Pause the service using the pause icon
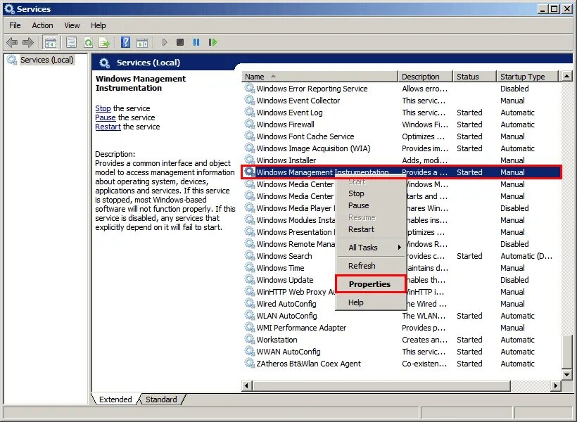The height and width of the screenshot is (422, 577). click(x=196, y=42)
